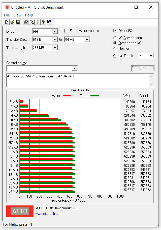Save benchmark results with the floppy disk icon

point(18,22)
